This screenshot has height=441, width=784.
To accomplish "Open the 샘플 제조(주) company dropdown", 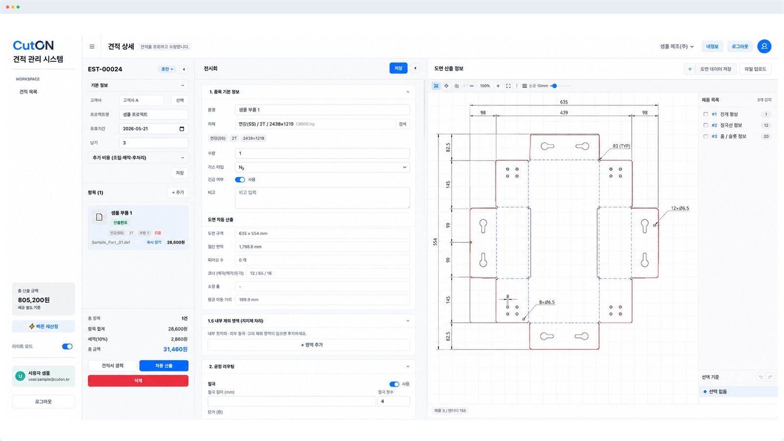I will click(677, 47).
